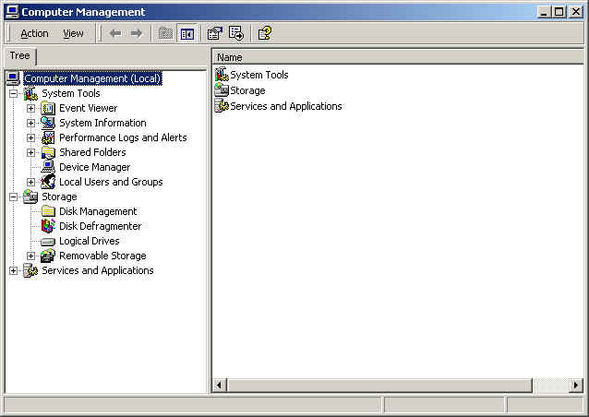This screenshot has width=589, height=417.
Task: Select System Information label in tree
Action: coord(102,123)
